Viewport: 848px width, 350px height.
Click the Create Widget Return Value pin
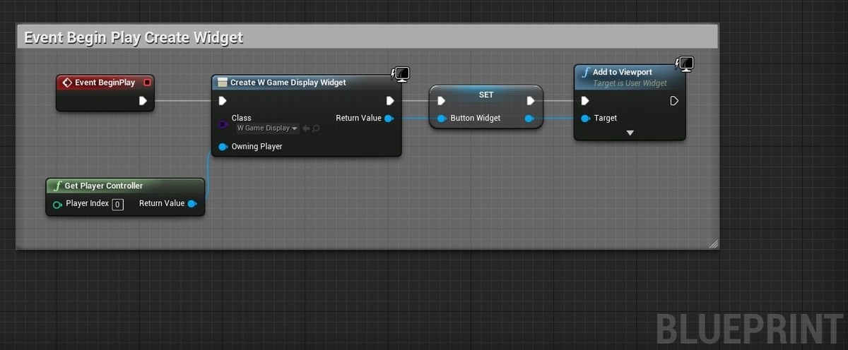[x=389, y=119]
